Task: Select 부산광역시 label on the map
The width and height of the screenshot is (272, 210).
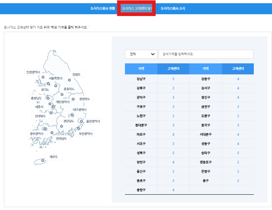Action: 86,134
